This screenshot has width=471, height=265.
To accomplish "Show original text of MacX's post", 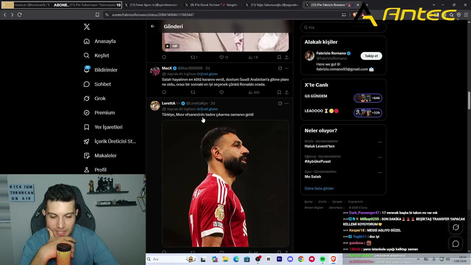I will (x=207, y=74).
